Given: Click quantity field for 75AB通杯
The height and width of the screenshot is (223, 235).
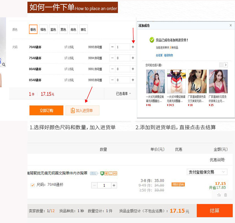Looking at the screenshot, I should [x=123, y=58].
